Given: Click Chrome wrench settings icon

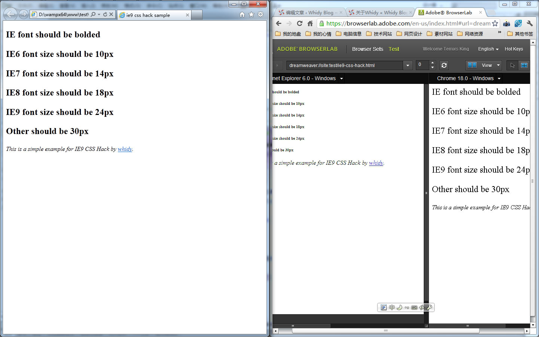Looking at the screenshot, I should (530, 23).
